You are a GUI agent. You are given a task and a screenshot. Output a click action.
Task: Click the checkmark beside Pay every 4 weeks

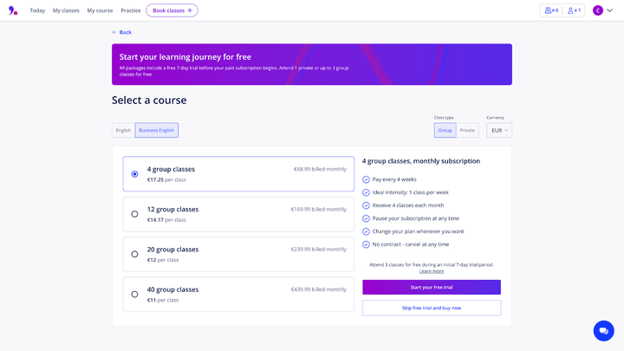(366, 179)
